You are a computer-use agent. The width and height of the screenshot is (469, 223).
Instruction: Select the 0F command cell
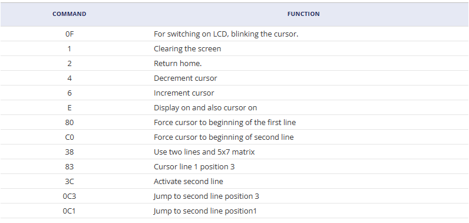pyautogui.click(x=70, y=34)
